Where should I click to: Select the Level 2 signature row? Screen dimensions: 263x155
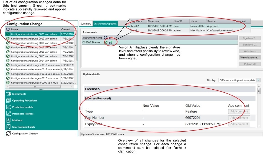[190, 26]
